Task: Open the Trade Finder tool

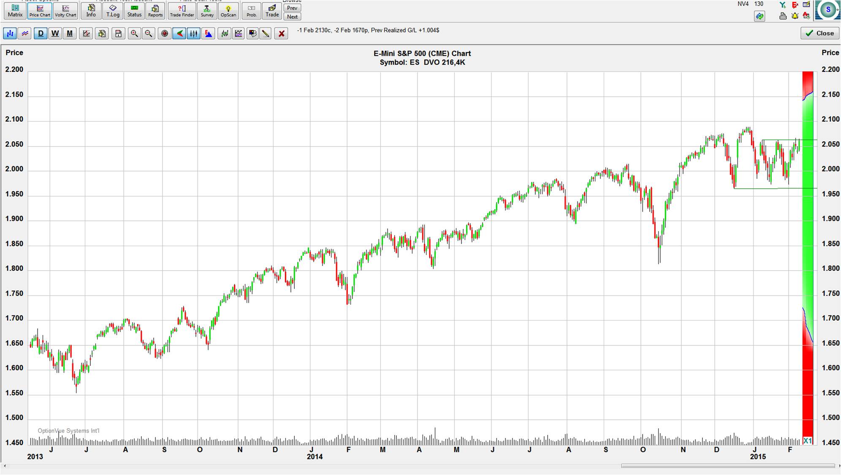Action: 182,11
